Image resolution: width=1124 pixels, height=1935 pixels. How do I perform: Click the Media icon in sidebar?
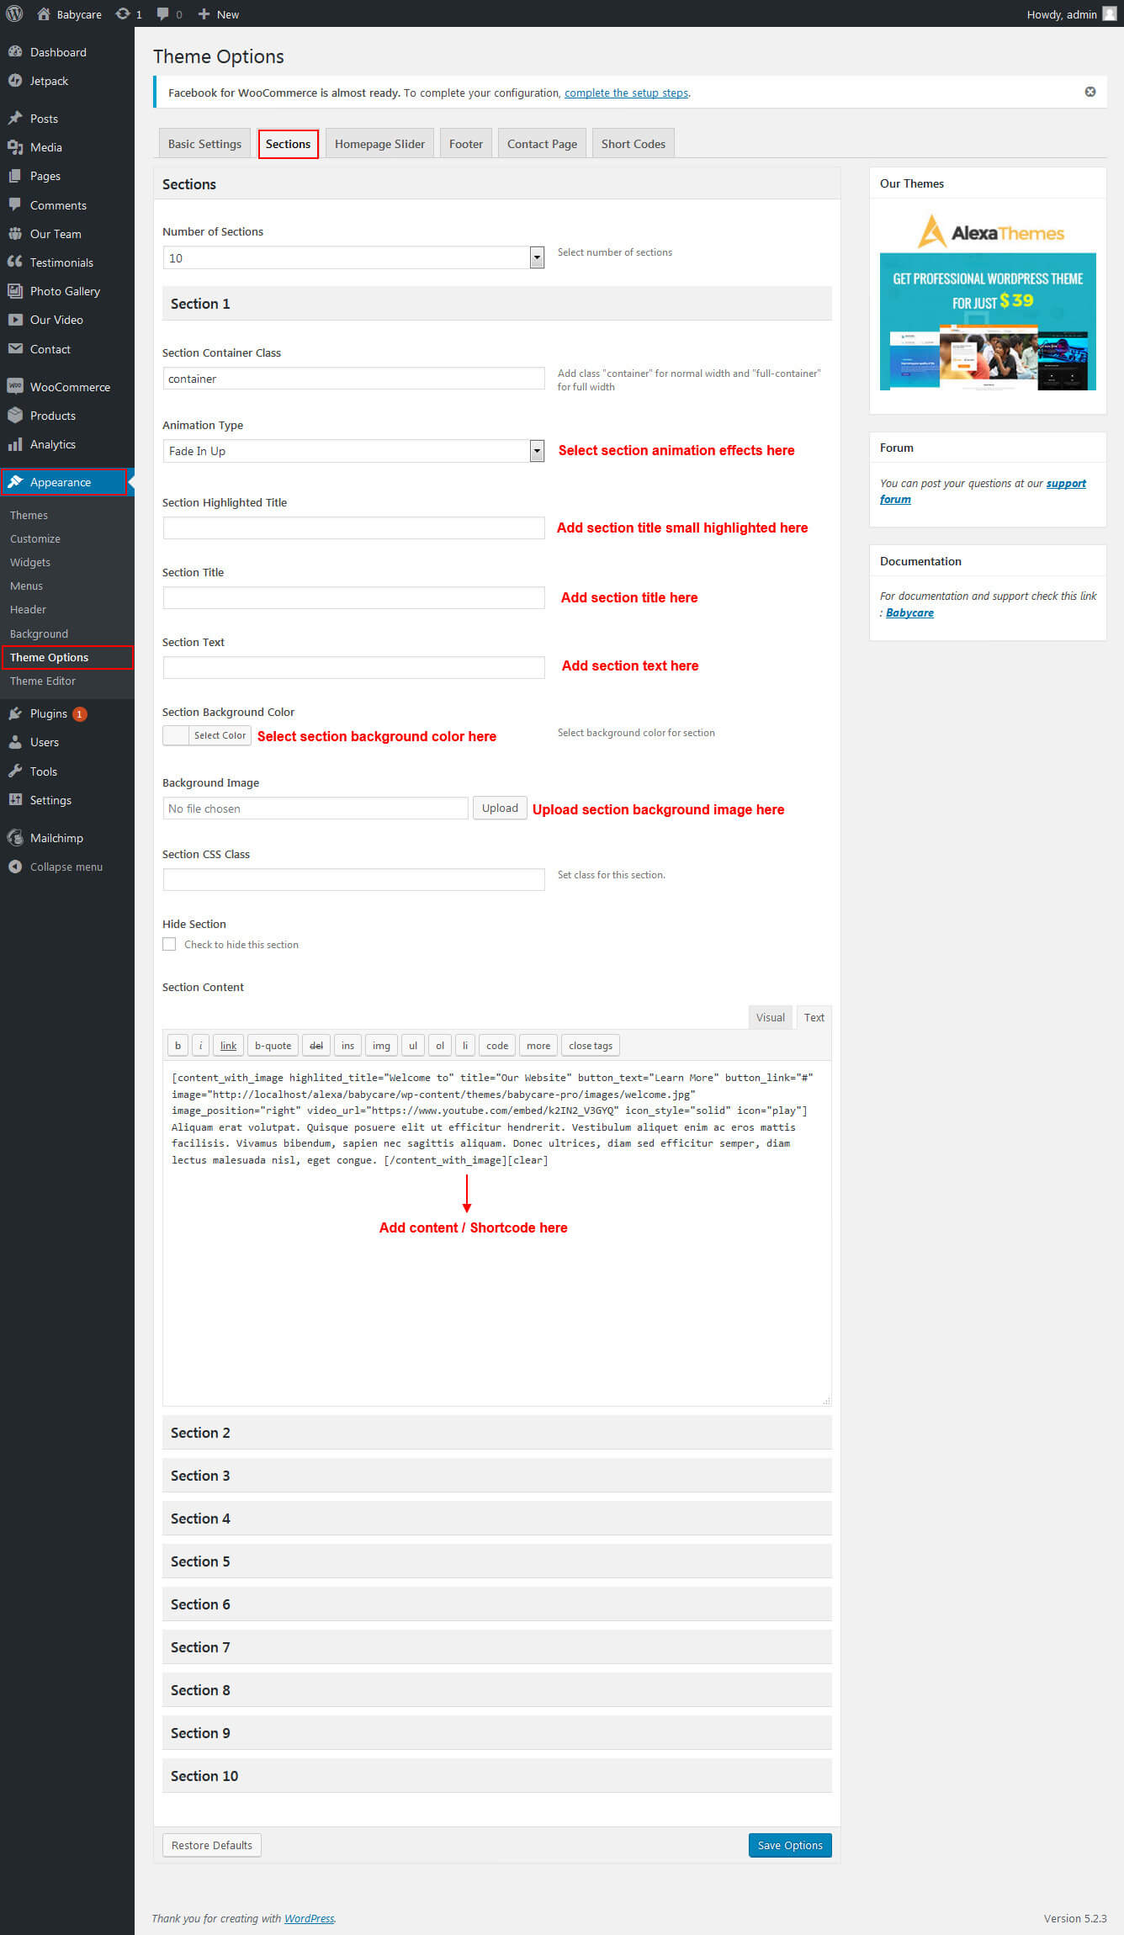coord(15,147)
